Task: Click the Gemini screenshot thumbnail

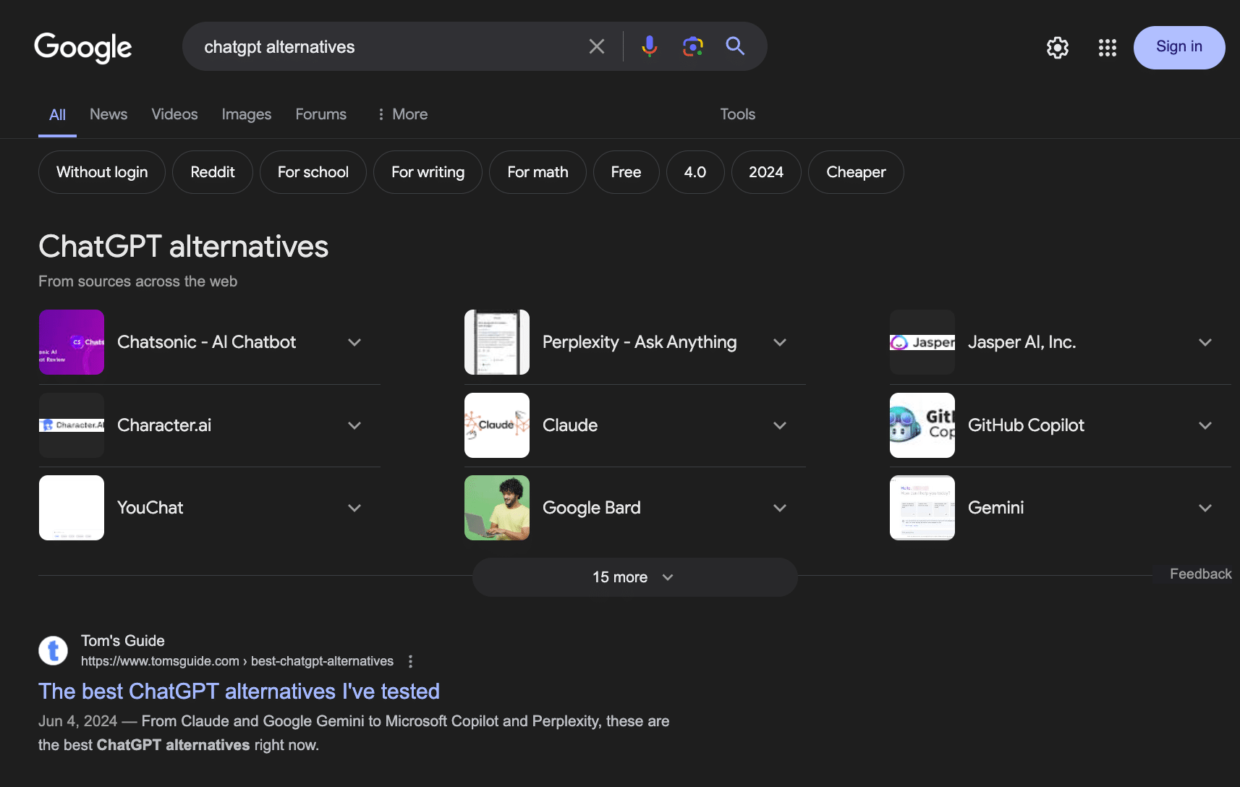Action: coord(922,508)
